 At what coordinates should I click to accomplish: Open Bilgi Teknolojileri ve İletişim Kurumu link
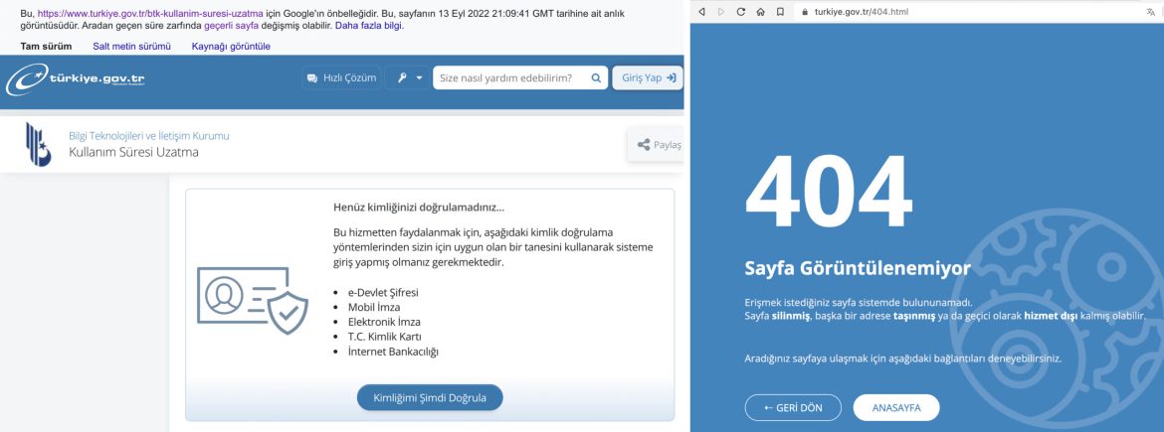(x=148, y=136)
